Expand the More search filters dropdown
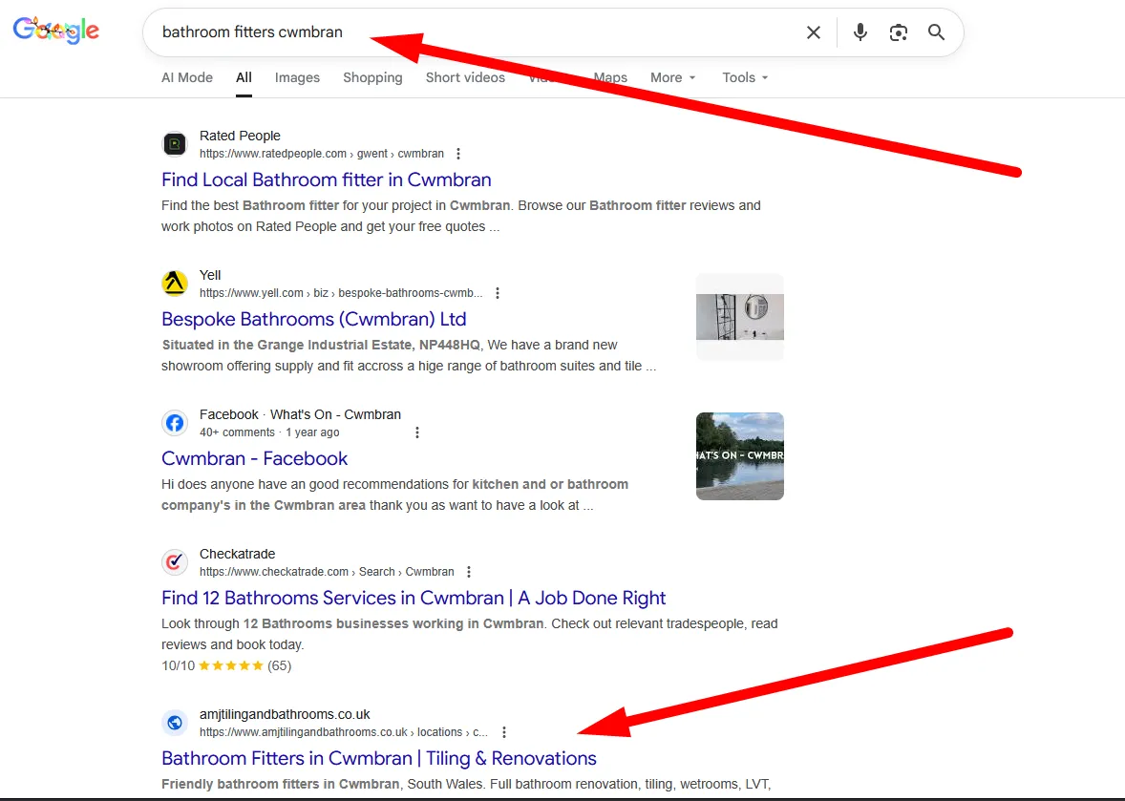Viewport: 1125px width, 801px height. click(x=673, y=77)
